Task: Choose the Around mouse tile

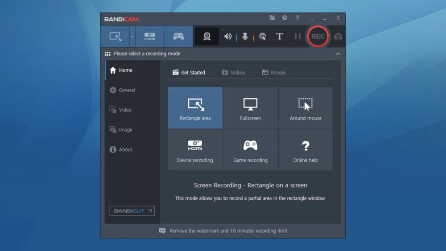Action: pyautogui.click(x=306, y=108)
